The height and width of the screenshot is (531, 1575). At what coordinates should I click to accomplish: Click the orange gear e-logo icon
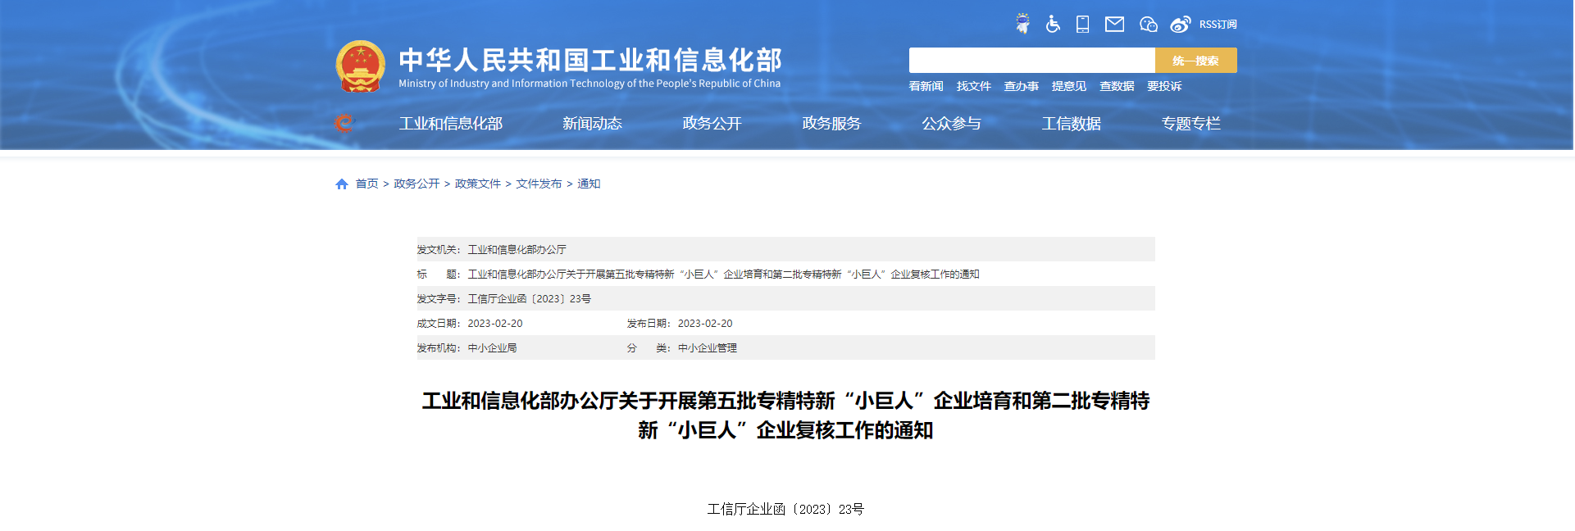pyautogui.click(x=344, y=123)
